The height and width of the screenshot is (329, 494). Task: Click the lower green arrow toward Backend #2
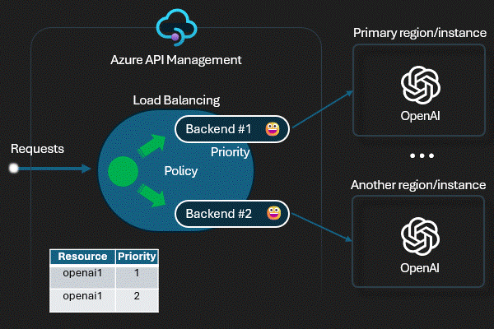[x=151, y=196]
